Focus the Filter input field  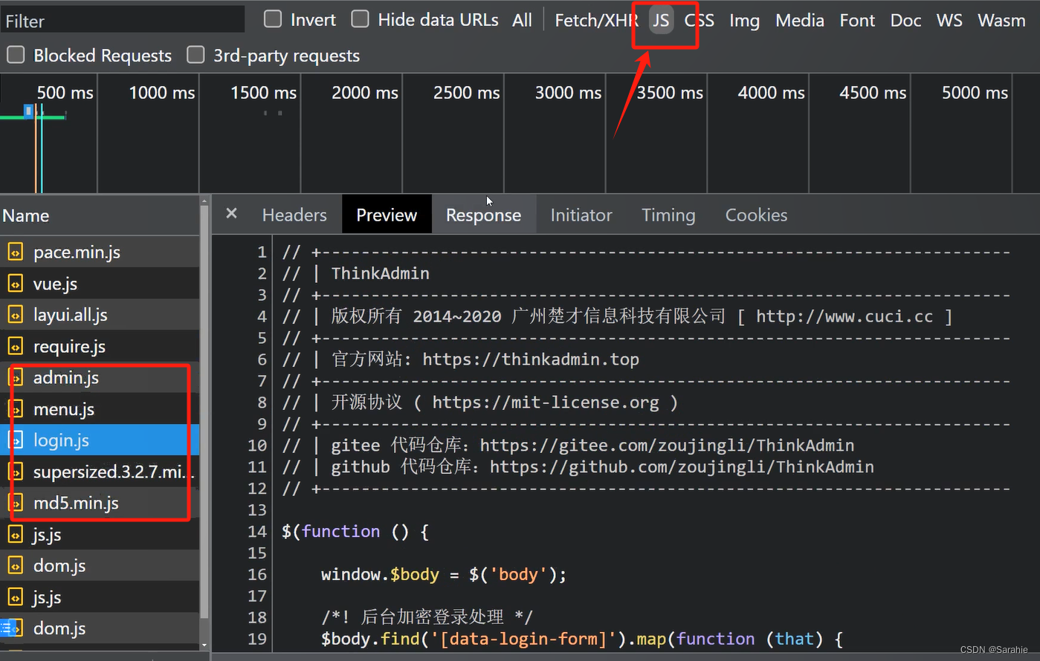[123, 20]
